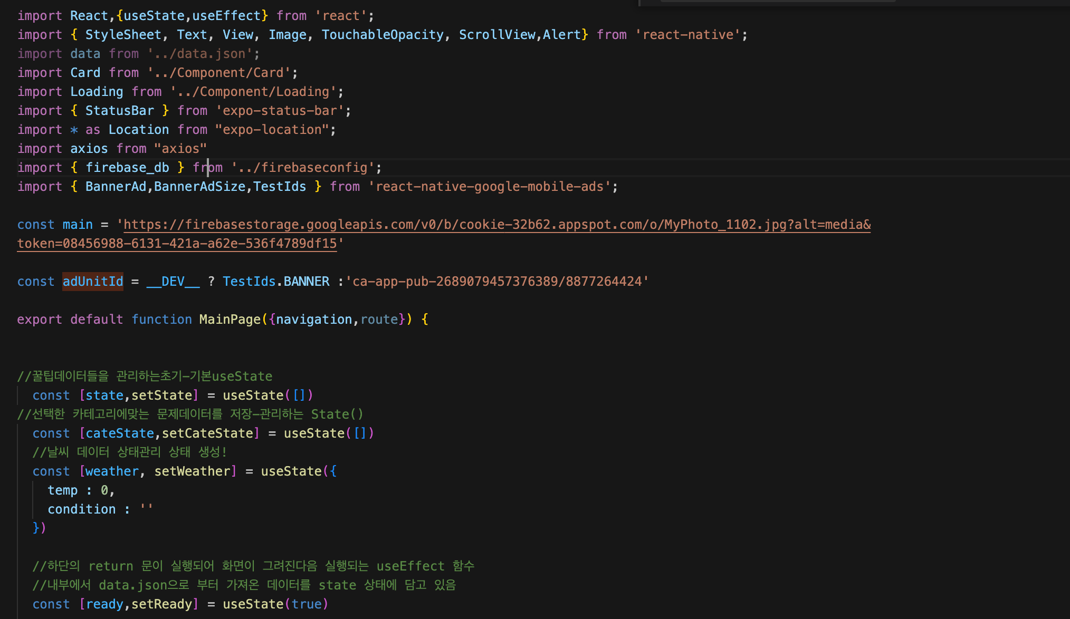1070x619 pixels.
Task: Click the 'route' parameter of MainPage
Action: [379, 320]
